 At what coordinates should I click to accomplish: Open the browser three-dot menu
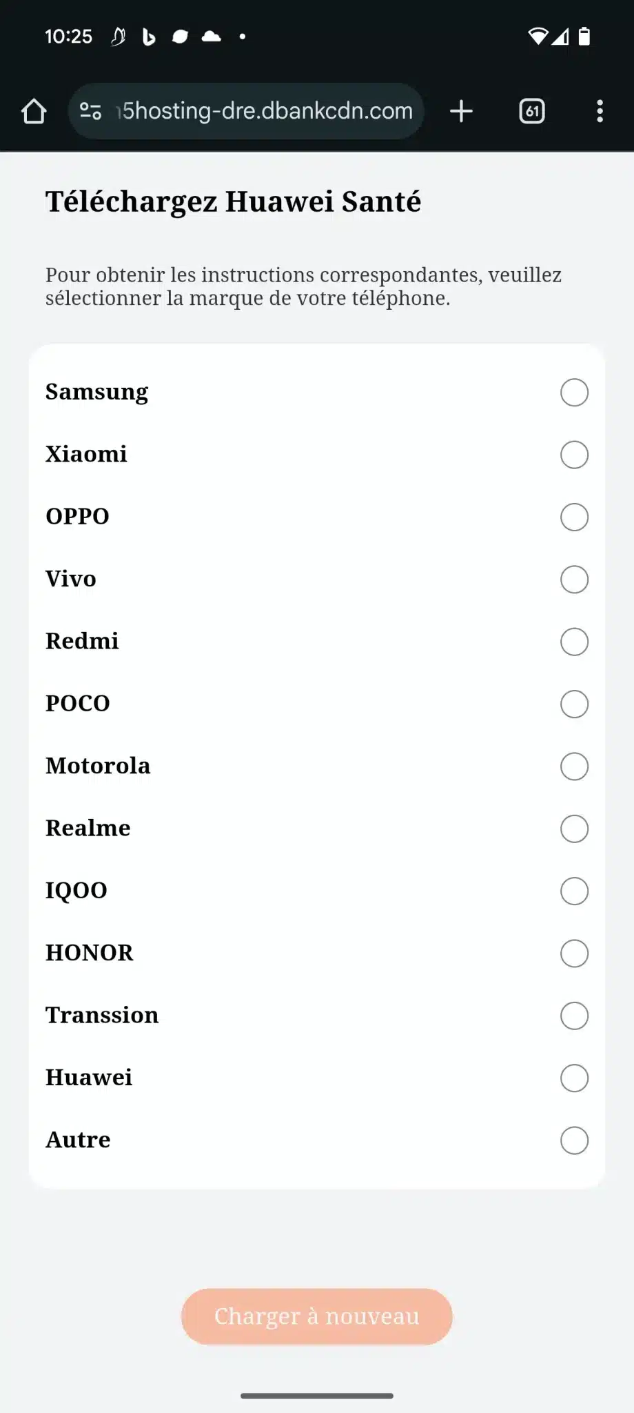600,111
